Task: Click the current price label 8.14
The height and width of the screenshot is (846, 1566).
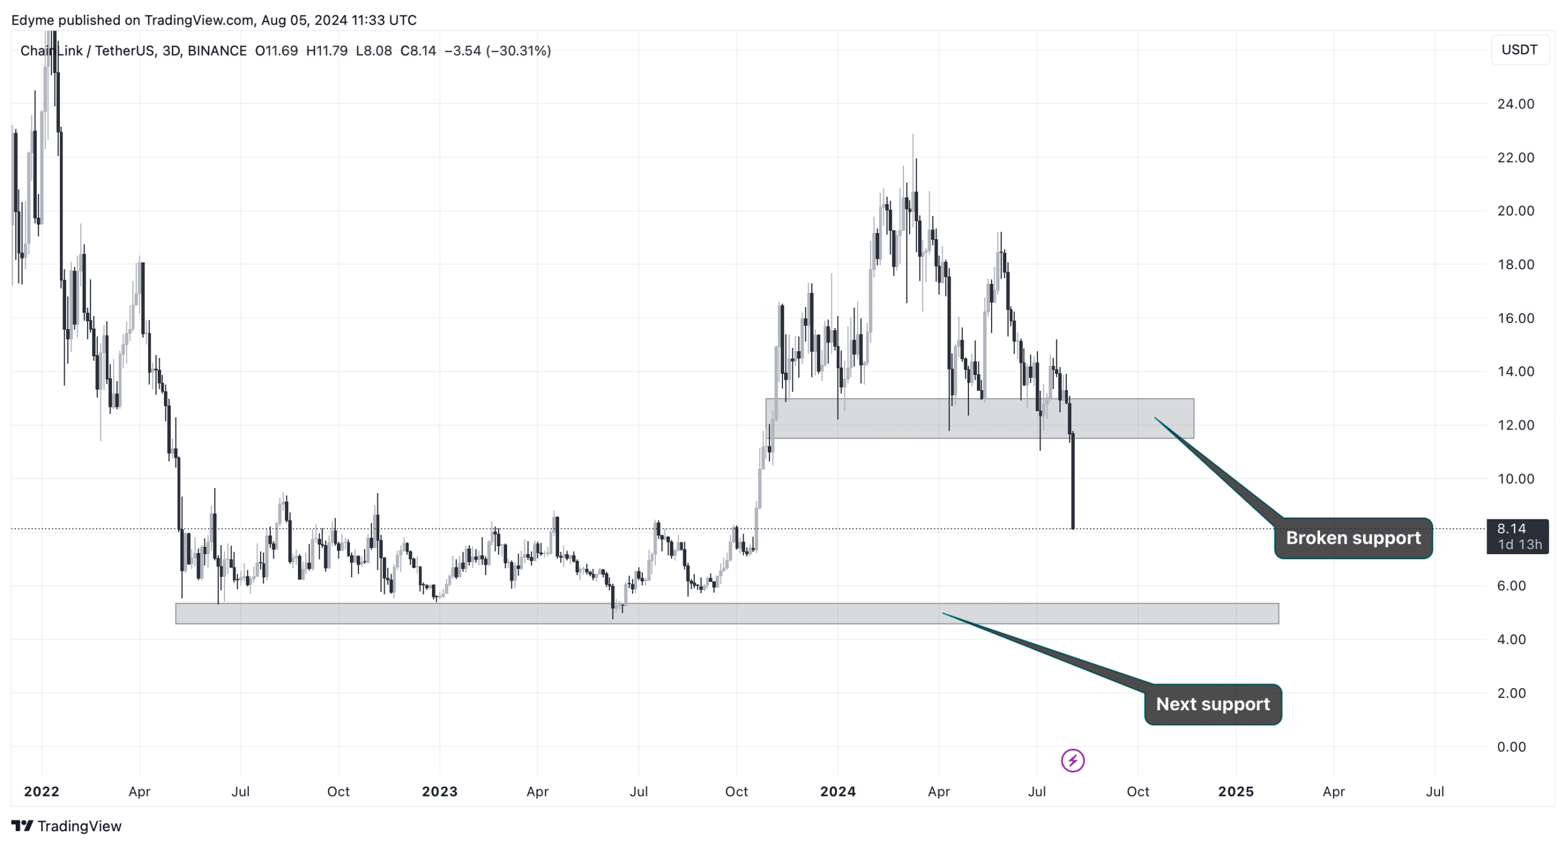Action: [1511, 529]
